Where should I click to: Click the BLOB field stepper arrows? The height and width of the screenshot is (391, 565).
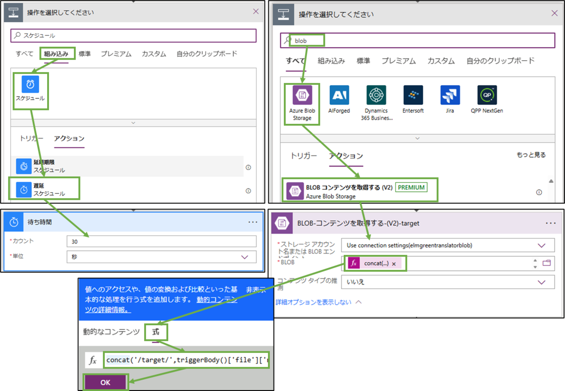pyautogui.click(x=535, y=263)
